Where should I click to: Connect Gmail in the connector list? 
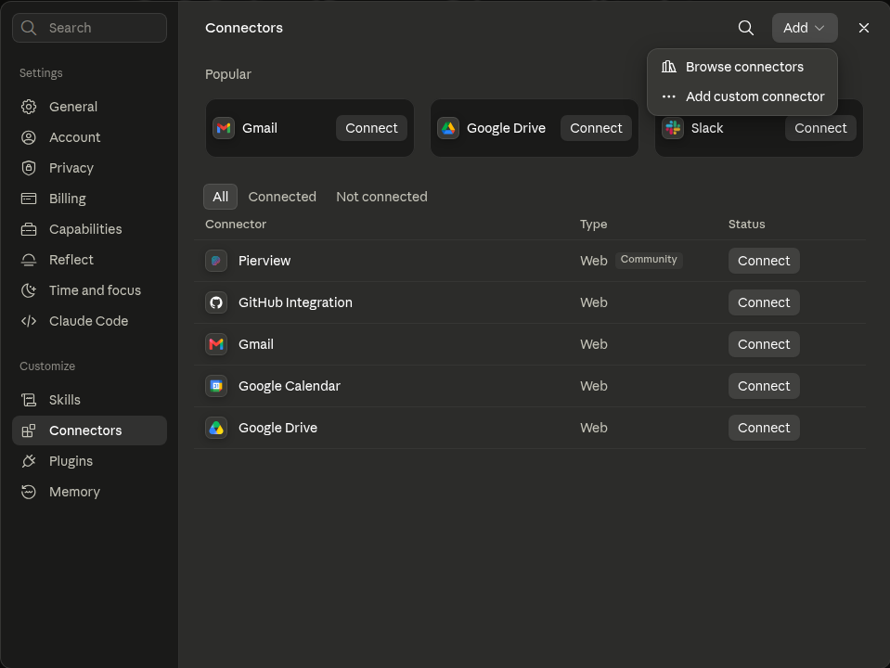pos(764,344)
